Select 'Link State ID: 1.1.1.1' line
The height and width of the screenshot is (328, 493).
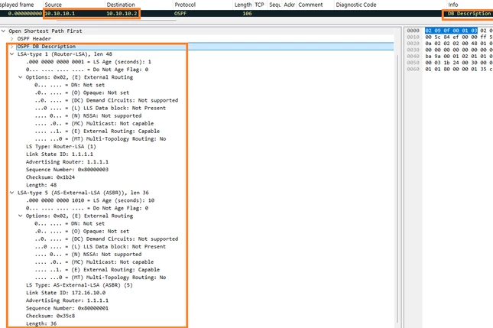(x=60, y=154)
